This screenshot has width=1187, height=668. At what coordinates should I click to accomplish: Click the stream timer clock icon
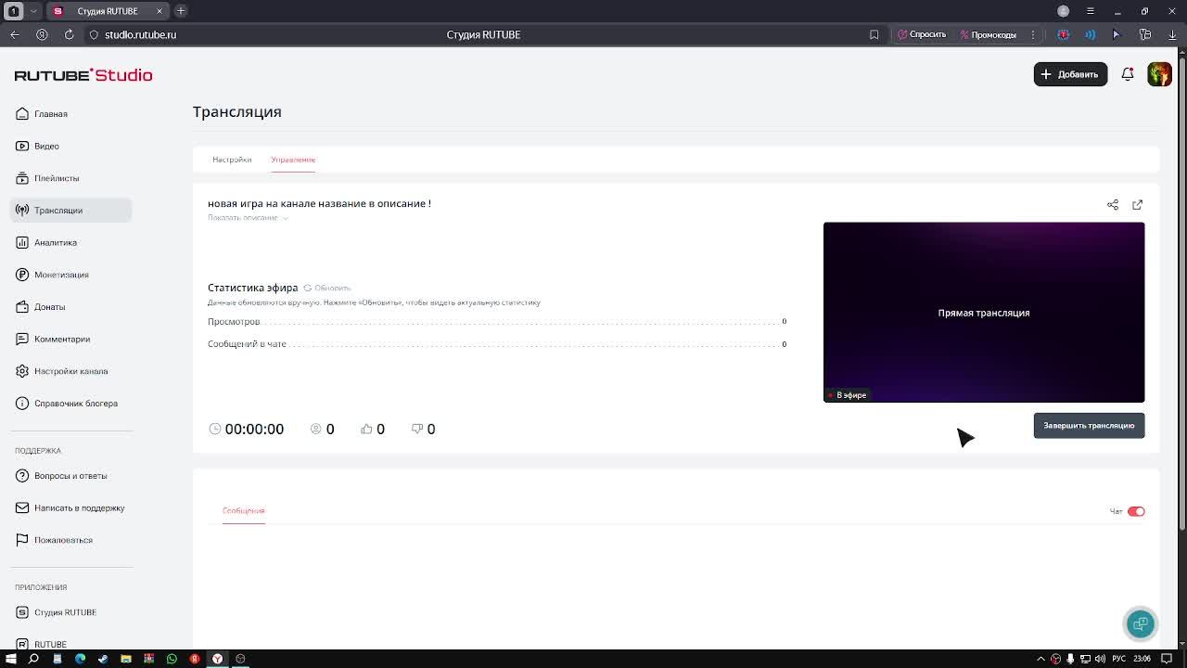point(215,429)
